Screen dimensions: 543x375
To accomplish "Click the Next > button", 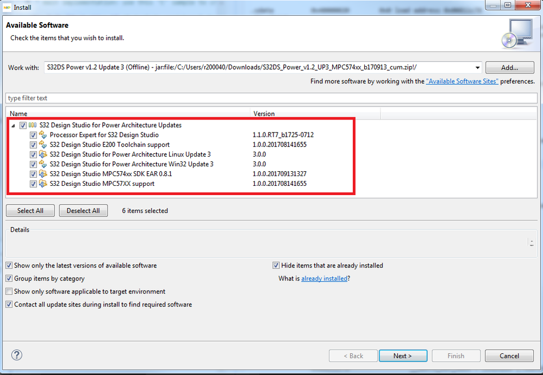I will pyautogui.click(x=403, y=355).
